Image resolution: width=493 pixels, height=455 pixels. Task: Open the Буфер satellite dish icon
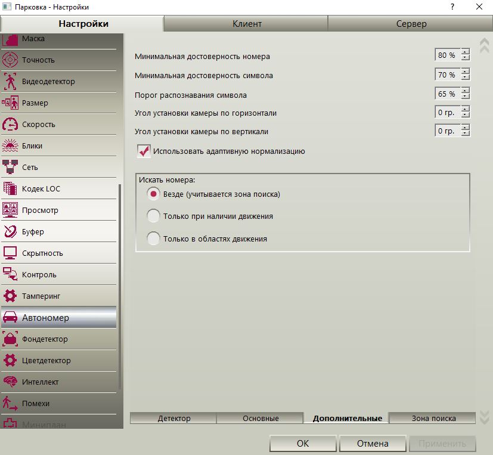click(x=10, y=231)
